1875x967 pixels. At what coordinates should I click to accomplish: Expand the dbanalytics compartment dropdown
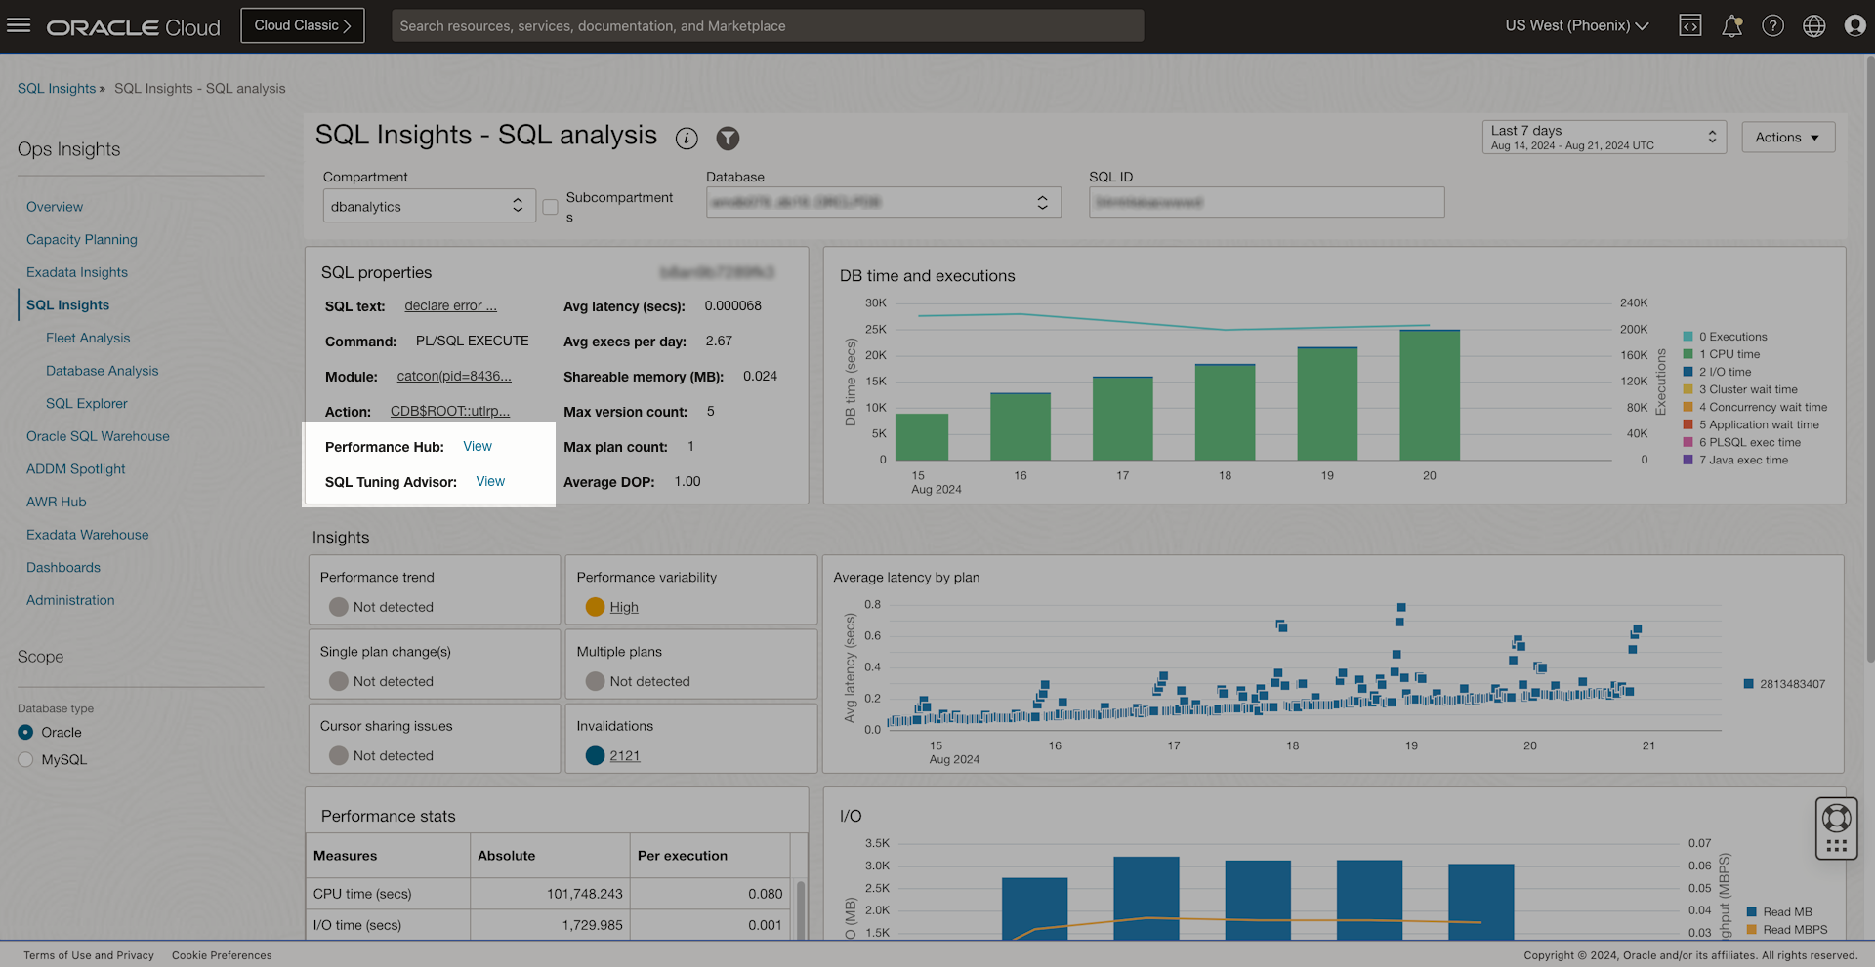(429, 206)
